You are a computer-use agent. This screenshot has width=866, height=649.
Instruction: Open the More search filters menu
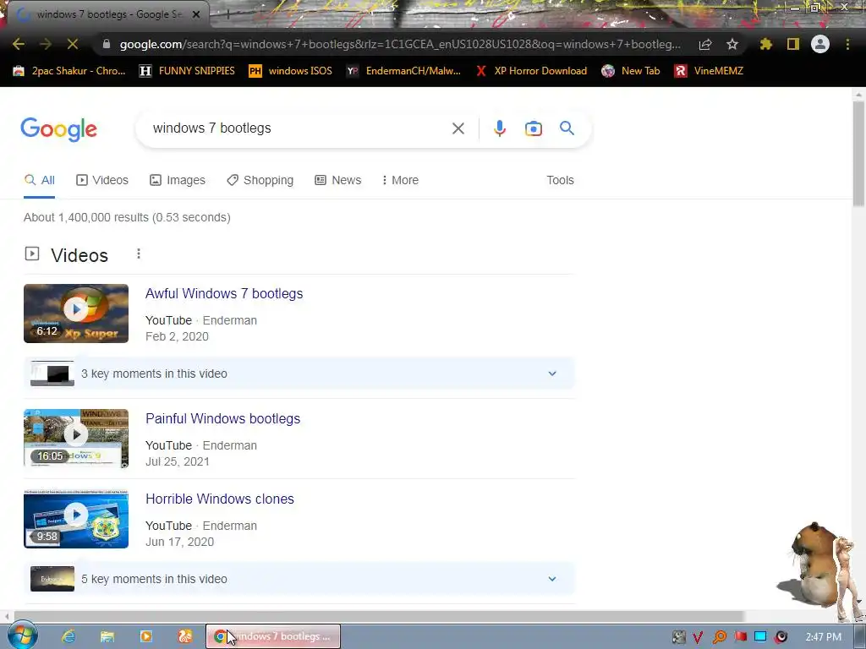tap(400, 181)
